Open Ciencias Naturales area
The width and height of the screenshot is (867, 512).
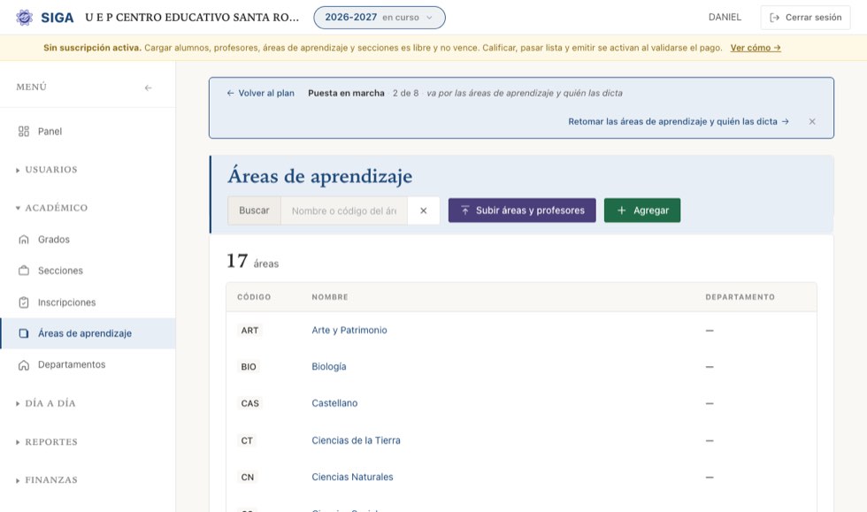pos(352,478)
